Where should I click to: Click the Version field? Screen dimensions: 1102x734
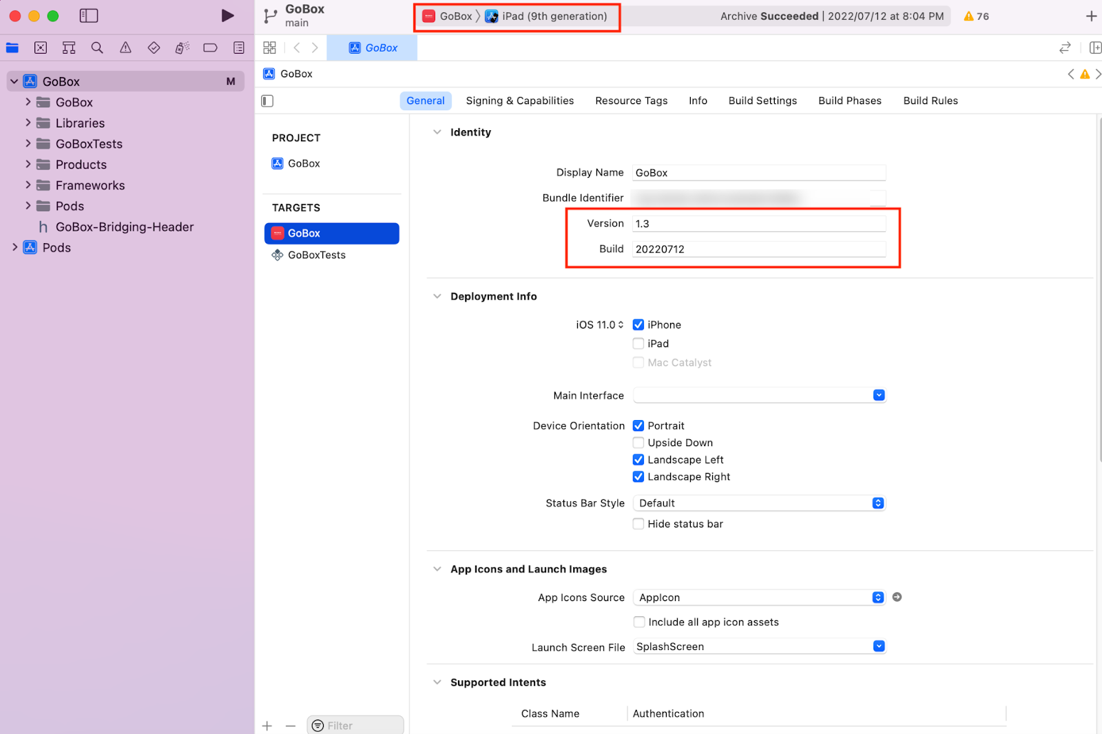coord(759,224)
